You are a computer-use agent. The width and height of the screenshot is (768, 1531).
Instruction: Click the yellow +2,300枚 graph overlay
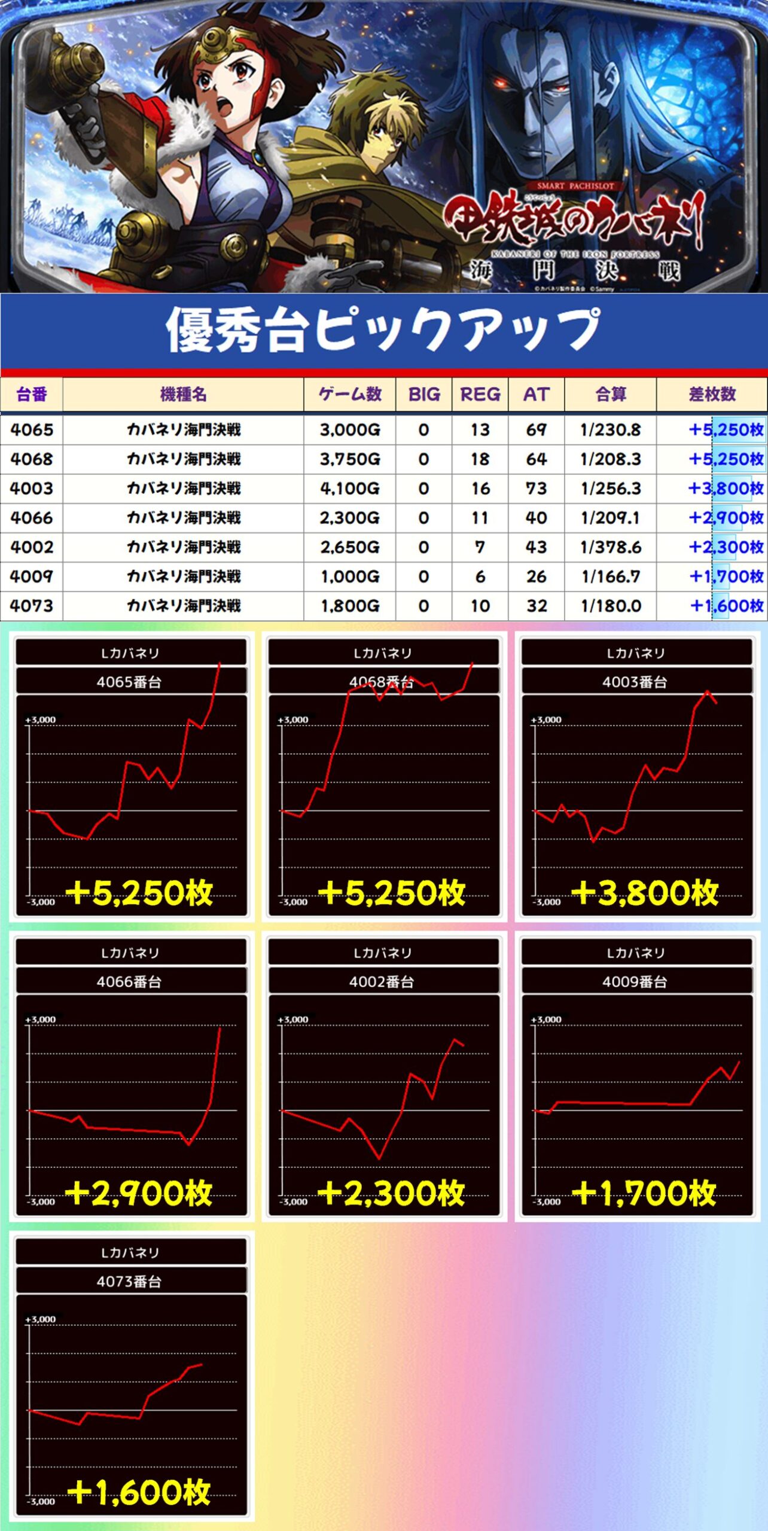coord(392,1193)
